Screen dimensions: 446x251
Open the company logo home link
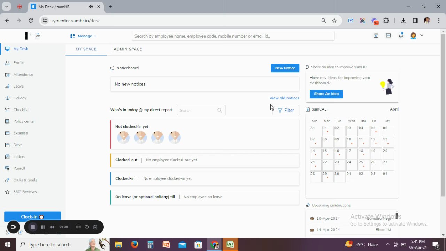[x=33, y=36]
